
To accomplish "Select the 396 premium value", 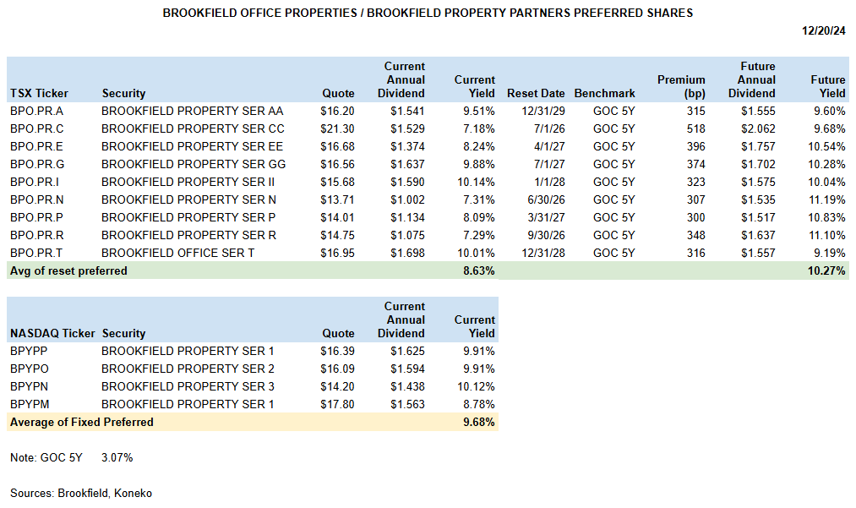I will 696,146.
